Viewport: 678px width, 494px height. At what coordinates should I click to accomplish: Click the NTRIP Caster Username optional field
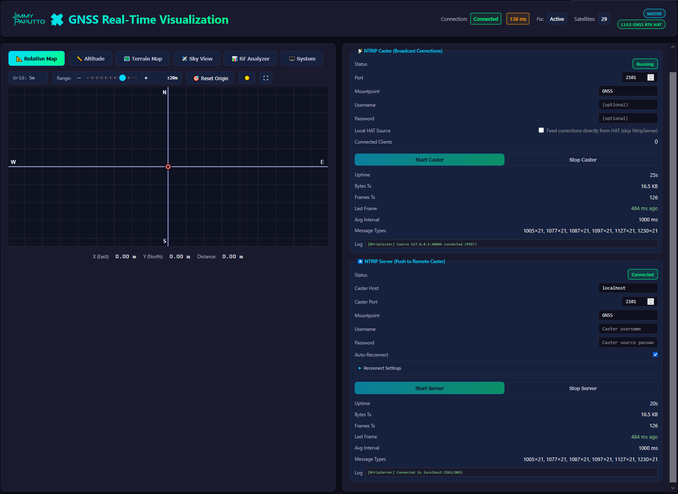tap(628, 105)
